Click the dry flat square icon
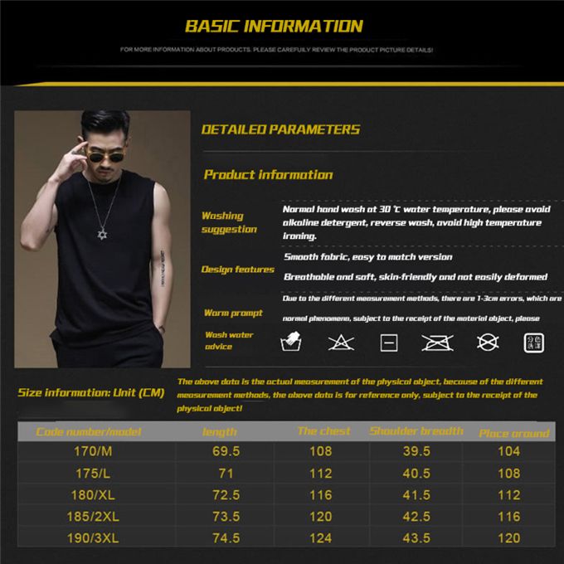 (x=388, y=343)
